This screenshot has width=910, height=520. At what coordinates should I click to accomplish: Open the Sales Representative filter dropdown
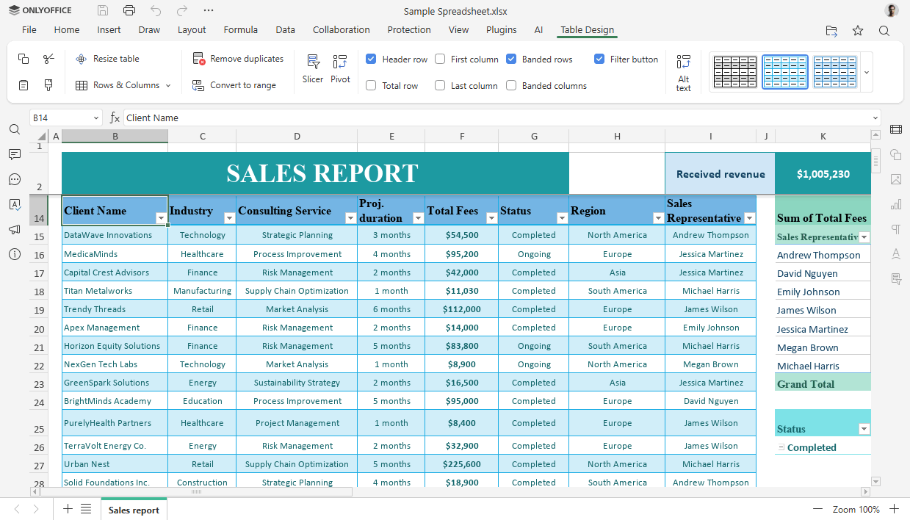(749, 218)
